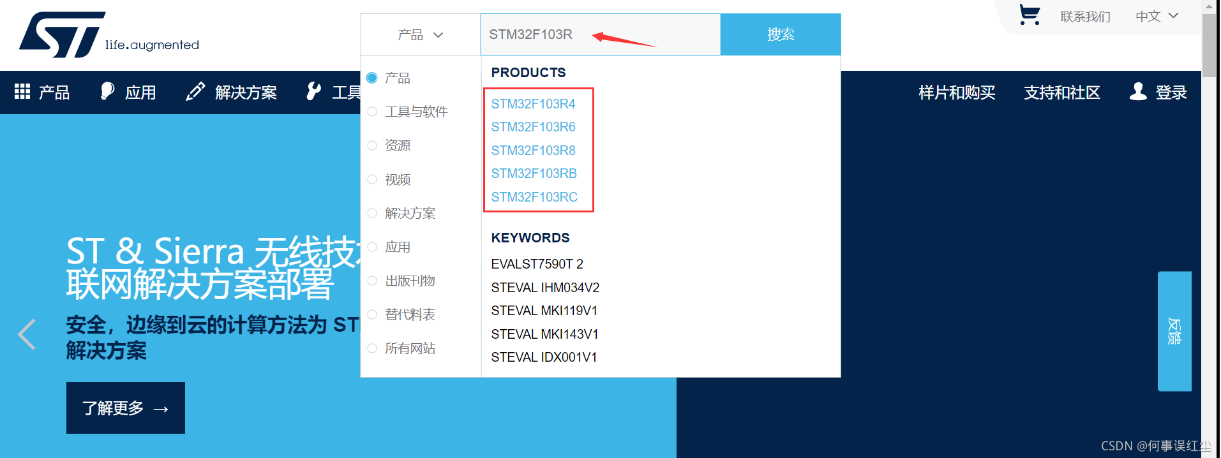Select keyword STEVAL IHM034V2

545,288
